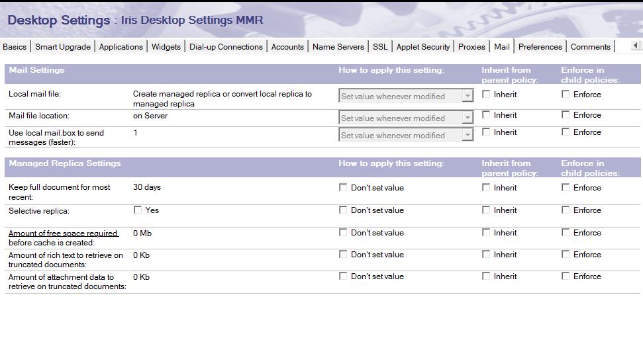This screenshot has width=643, height=338.
Task: Click the Amount of free space required link
Action: (x=63, y=233)
